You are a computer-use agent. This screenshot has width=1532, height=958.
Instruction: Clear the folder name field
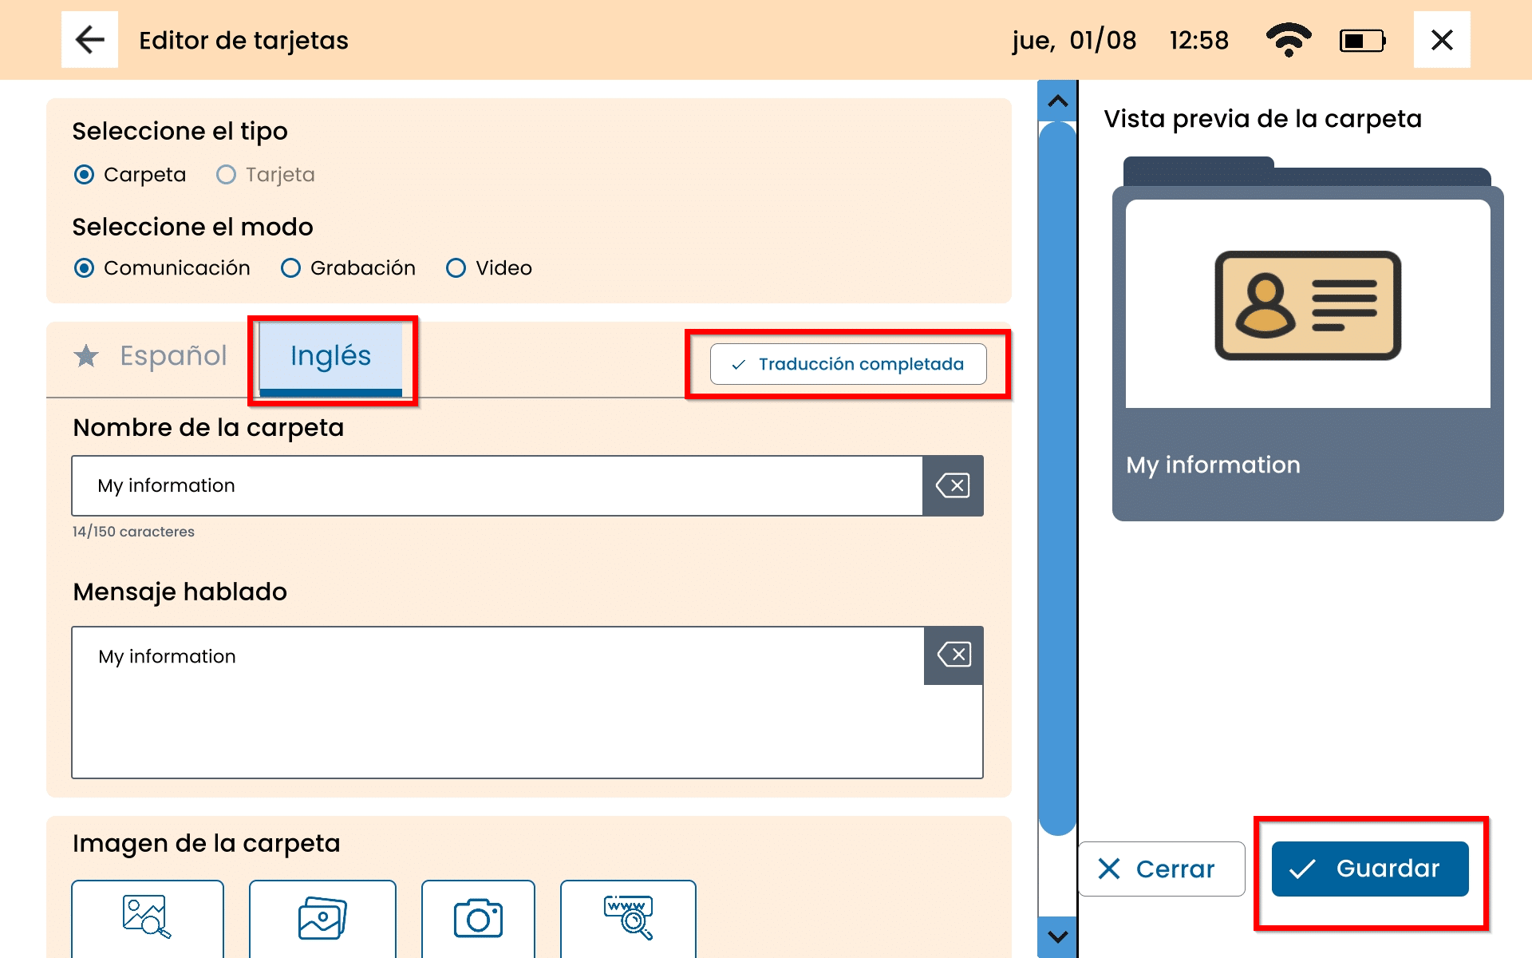953,485
